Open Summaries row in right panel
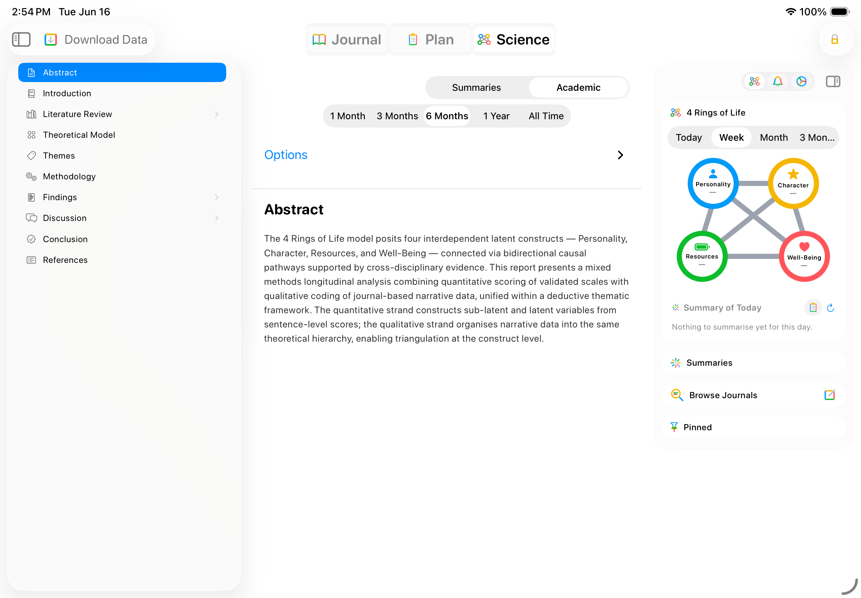 753,363
